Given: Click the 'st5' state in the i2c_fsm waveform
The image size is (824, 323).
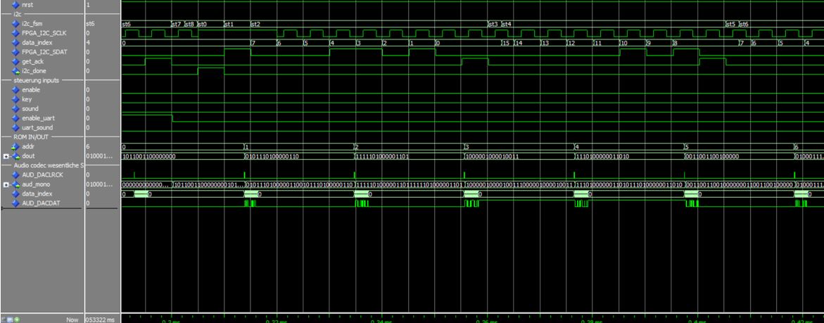Looking at the screenshot, I should pyautogui.click(x=730, y=24).
